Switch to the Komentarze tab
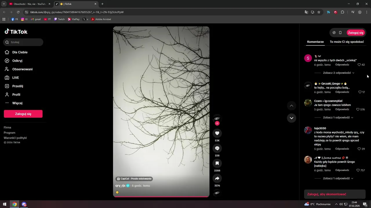This screenshot has height=208, width=371. coord(315,42)
